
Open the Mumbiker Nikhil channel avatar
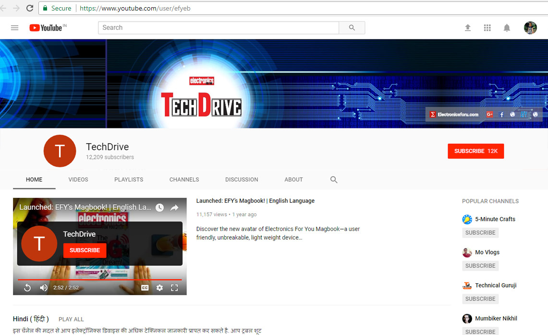click(467, 319)
